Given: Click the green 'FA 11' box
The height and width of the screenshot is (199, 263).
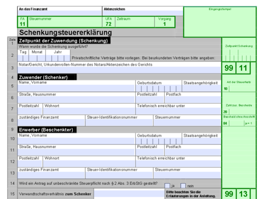Looking at the screenshot, I should [22, 22].
